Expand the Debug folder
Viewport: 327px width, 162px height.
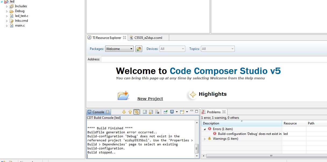7,11
